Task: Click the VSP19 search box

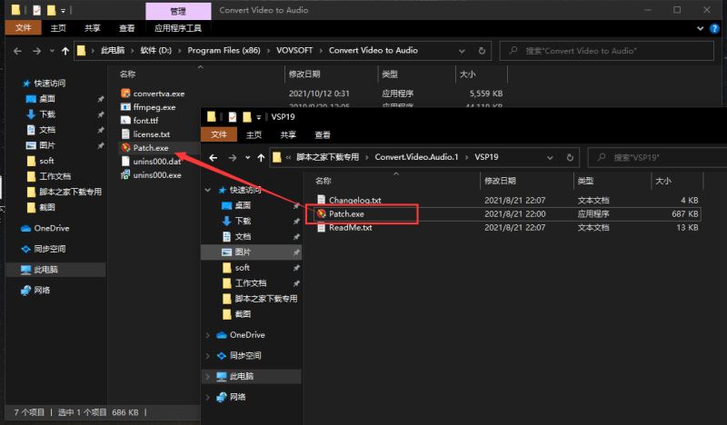Action: [x=657, y=158]
